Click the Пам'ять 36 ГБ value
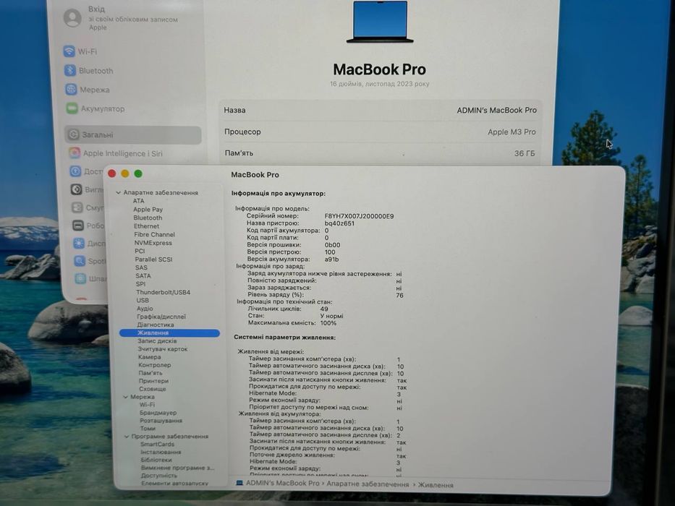The height and width of the screenshot is (506, 675). coord(525,153)
